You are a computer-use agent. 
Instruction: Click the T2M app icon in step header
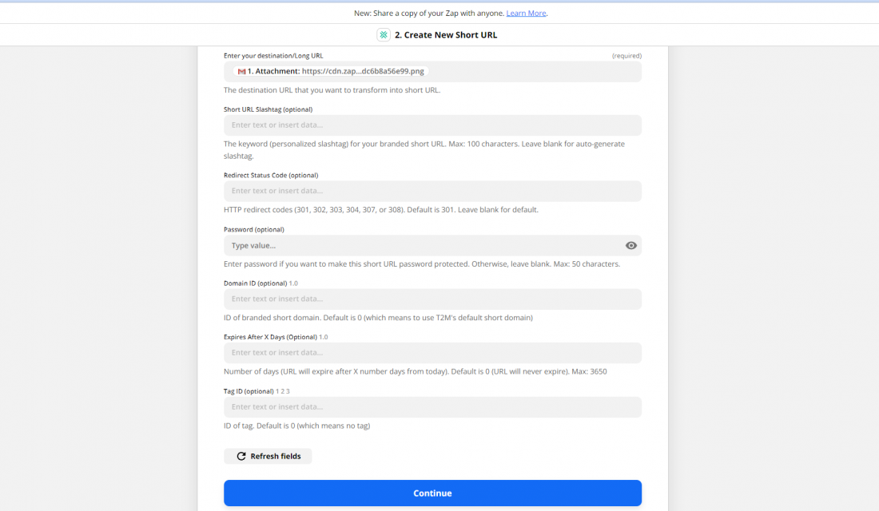click(x=384, y=34)
